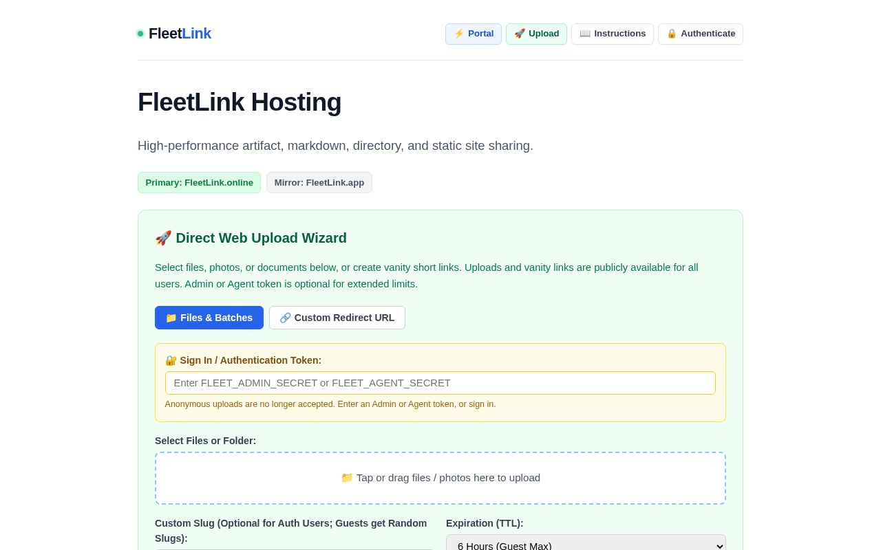Click the Mirror: FleetLink.app badge
Image resolution: width=881 pixels, height=550 pixels.
(319, 182)
